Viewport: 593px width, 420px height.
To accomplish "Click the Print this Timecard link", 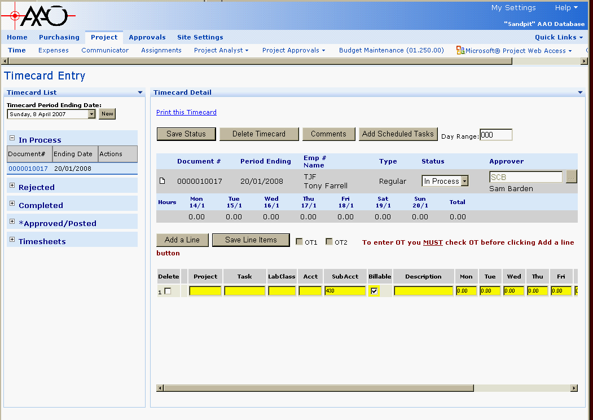I will point(186,112).
